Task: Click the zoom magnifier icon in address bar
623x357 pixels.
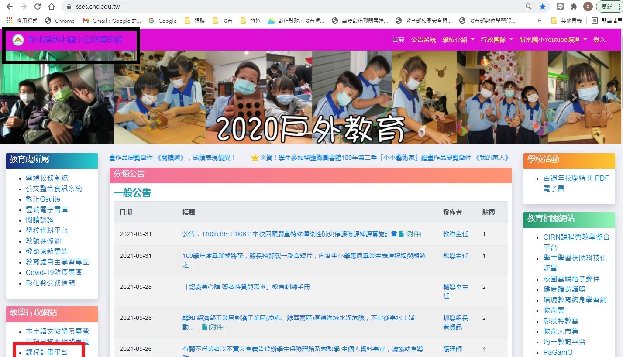Action: coord(529,7)
